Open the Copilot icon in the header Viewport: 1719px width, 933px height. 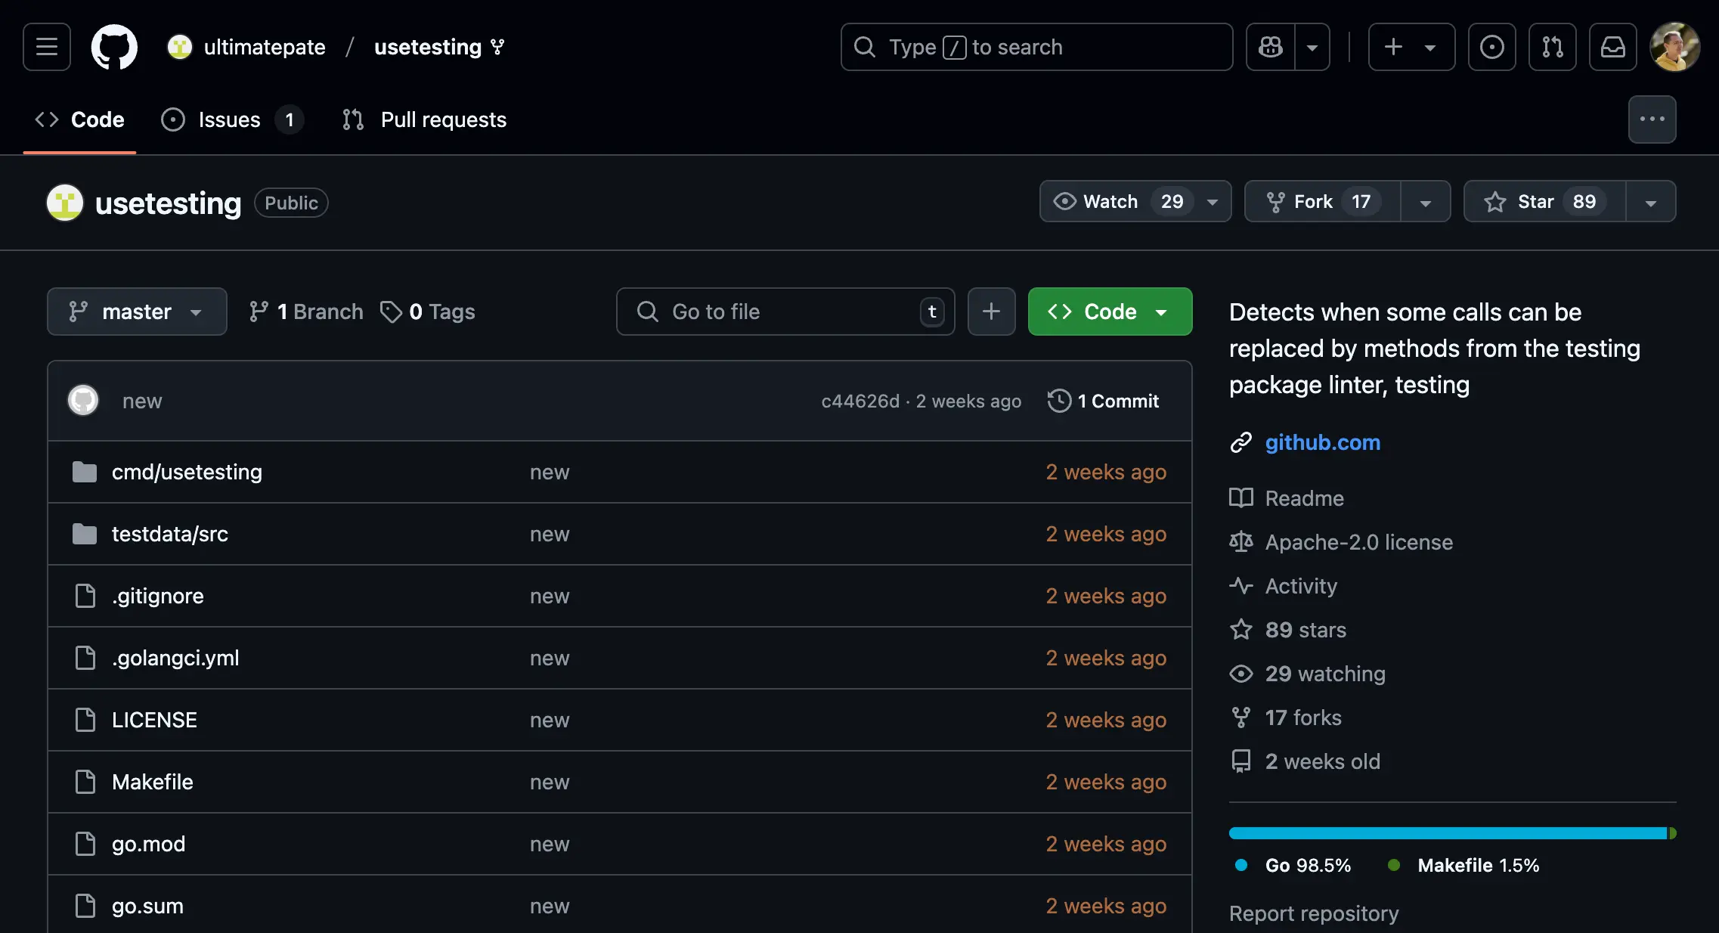pyautogui.click(x=1270, y=47)
